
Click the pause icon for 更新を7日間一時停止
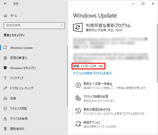78,85
